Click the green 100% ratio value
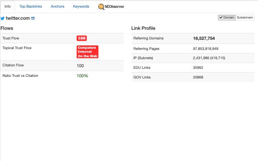The image size is (258, 161). coord(82,76)
